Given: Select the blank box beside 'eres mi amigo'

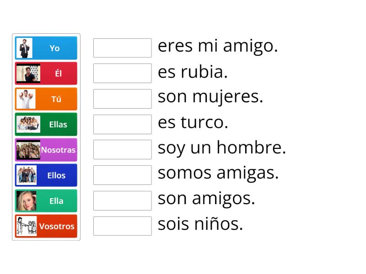Looking at the screenshot, I should tap(122, 47).
